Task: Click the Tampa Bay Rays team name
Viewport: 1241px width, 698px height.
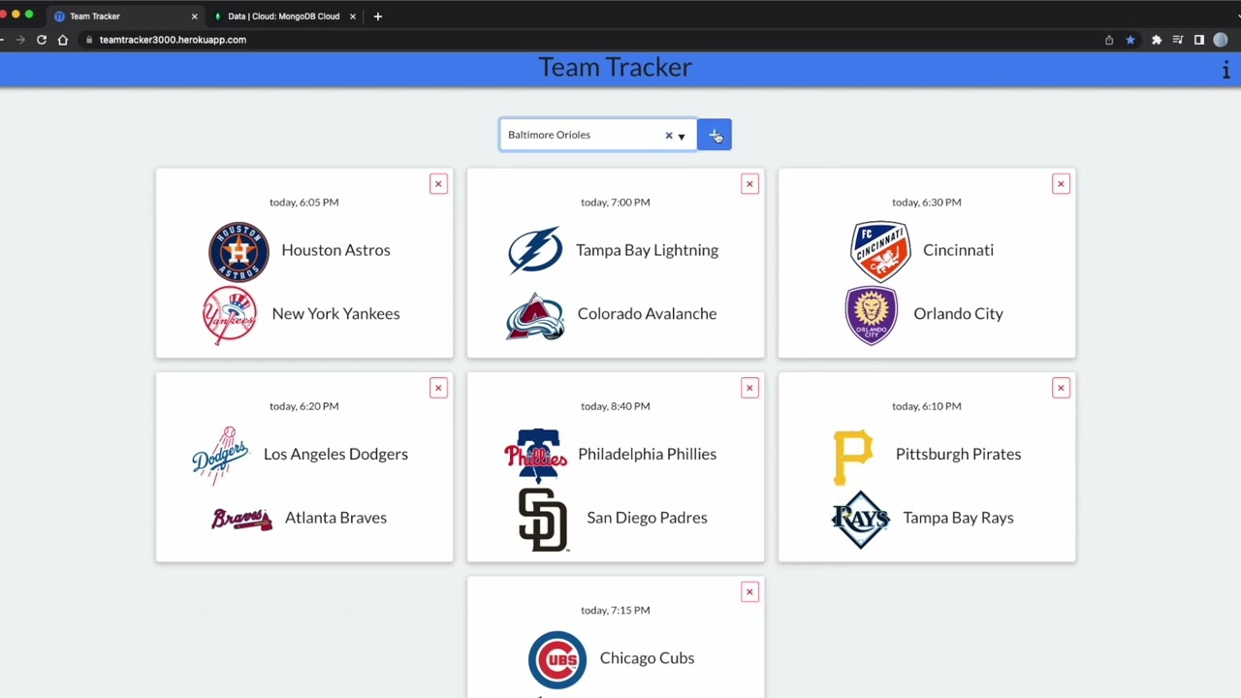Action: (x=958, y=518)
